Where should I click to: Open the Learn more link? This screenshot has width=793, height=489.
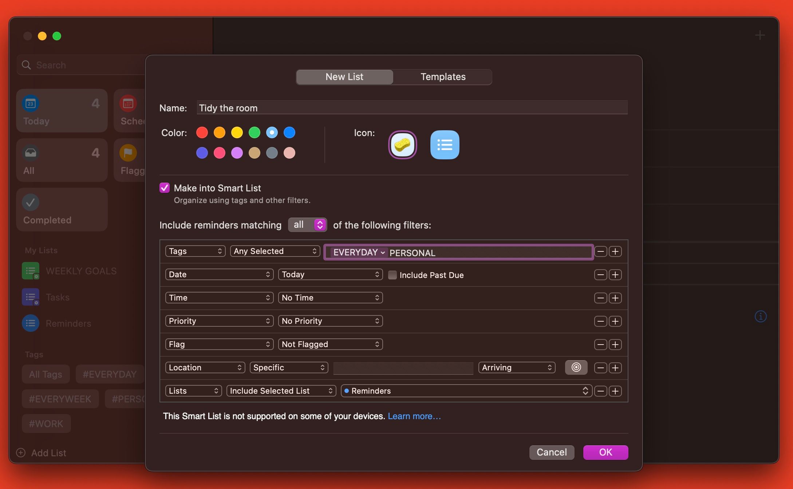(x=414, y=416)
